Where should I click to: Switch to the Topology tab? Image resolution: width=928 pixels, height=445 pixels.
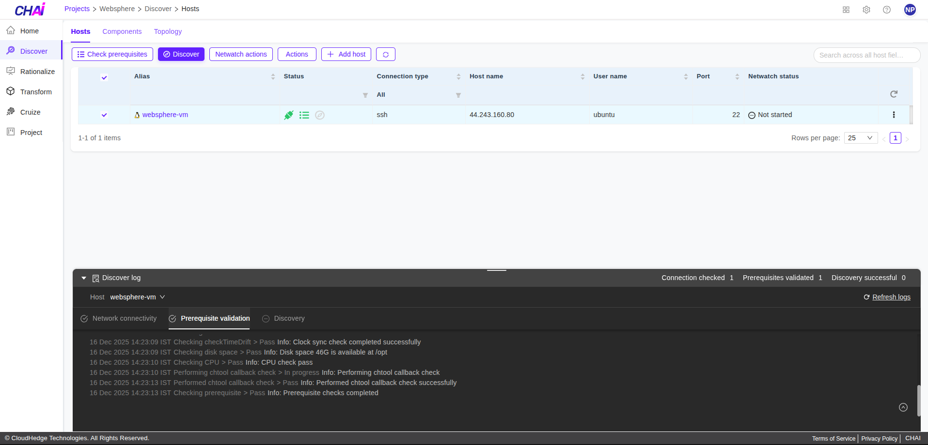(x=168, y=31)
